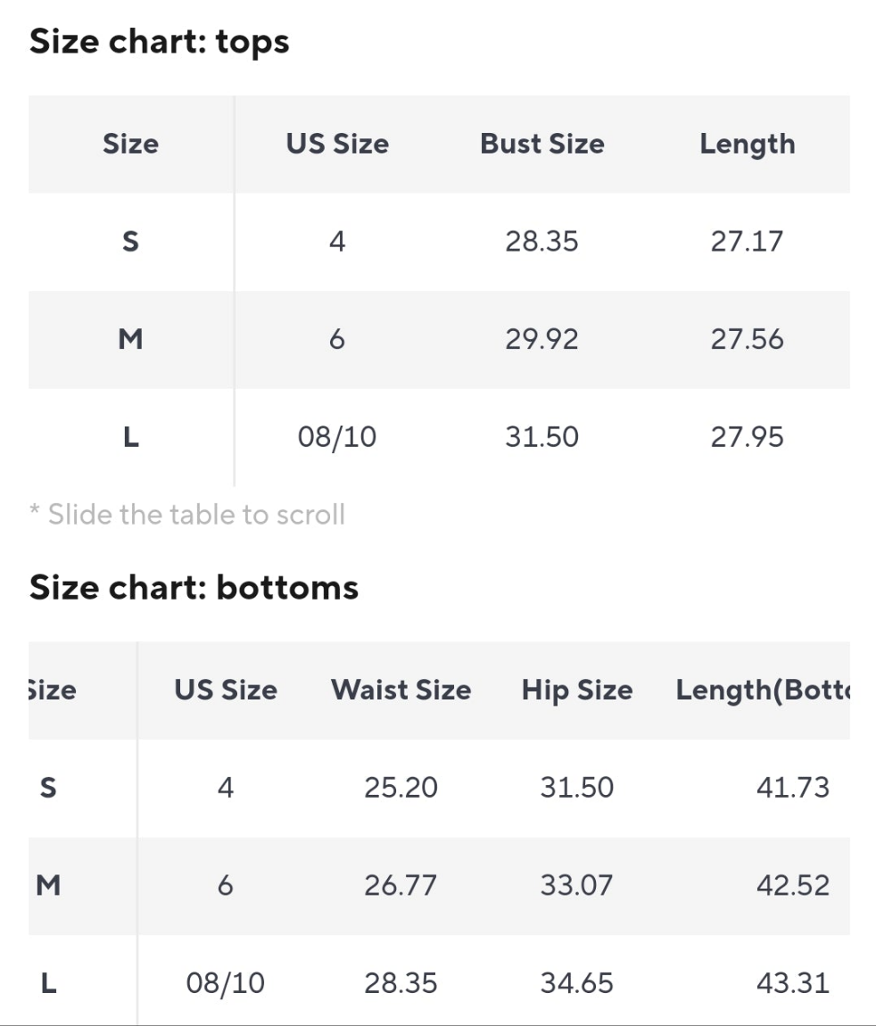Click the Waist Size column header

[x=401, y=690]
